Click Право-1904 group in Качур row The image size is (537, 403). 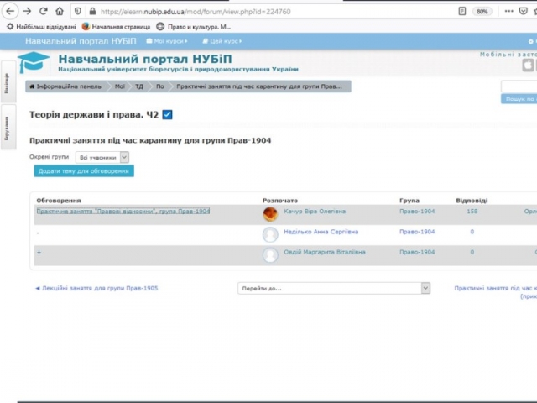tap(417, 211)
